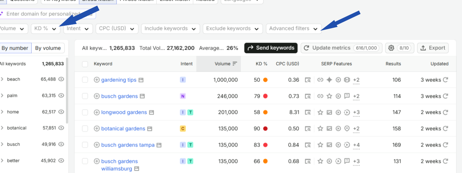Click AI sparkle SERP feature in gardening tips row

point(329,80)
